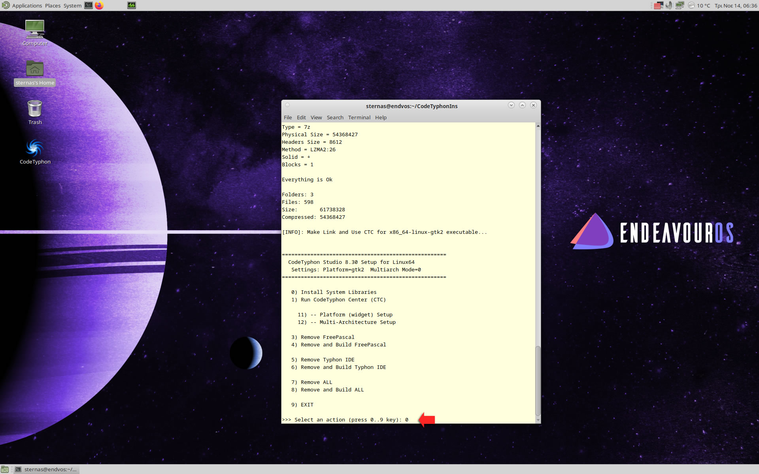Image resolution: width=759 pixels, height=474 pixels.
Task: Minimize the terminal window
Action: 511,105
